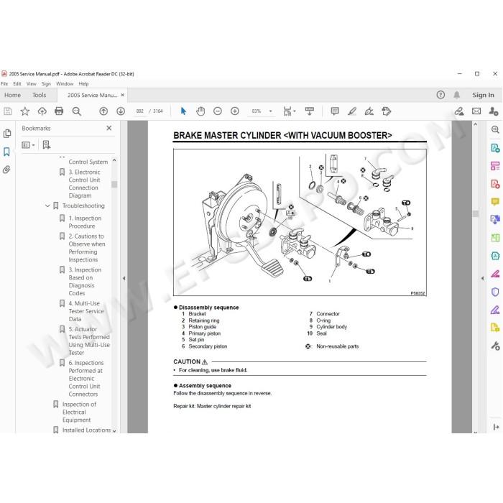
Task: Bookmark file with star icon
Action: 24,111
